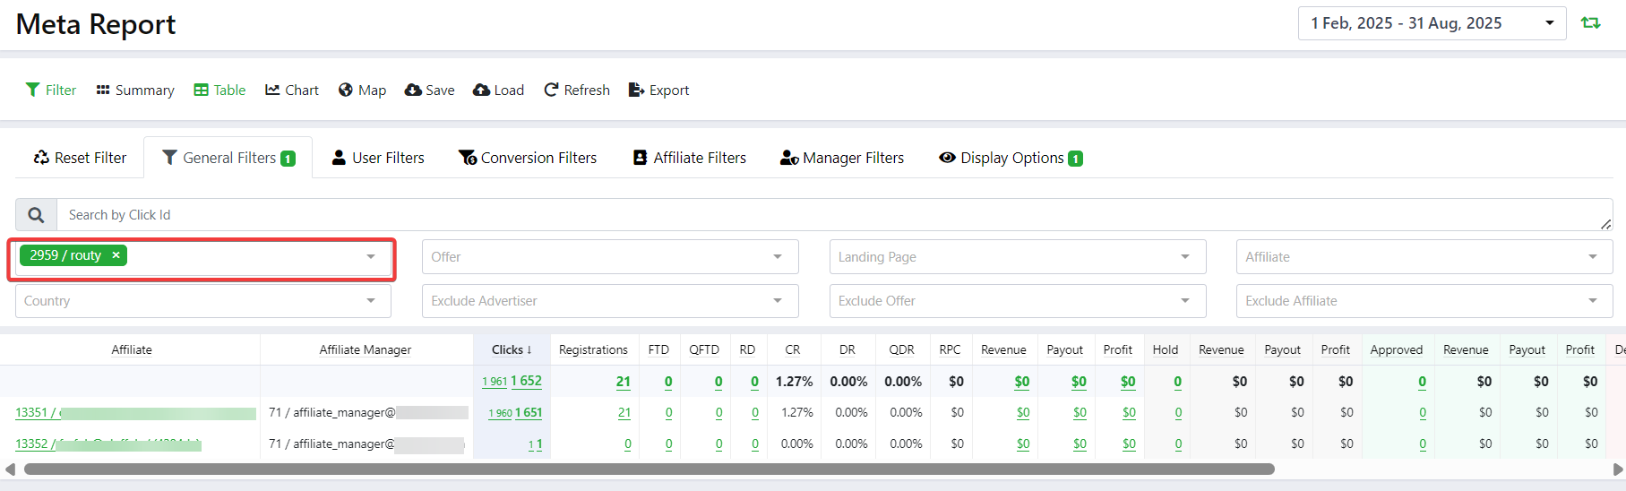The image size is (1626, 491).
Task: Open the Map globe view
Action: click(x=362, y=90)
